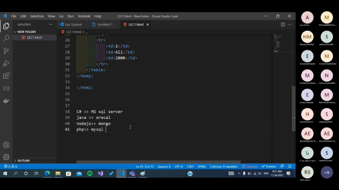This screenshot has width=339, height=190.
Task: Open the Edit menu
Action: [x=23, y=16]
